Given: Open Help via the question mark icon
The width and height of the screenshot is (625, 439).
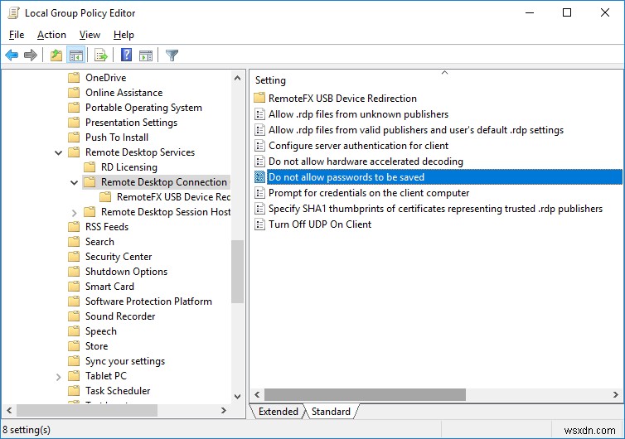Looking at the screenshot, I should 126,55.
